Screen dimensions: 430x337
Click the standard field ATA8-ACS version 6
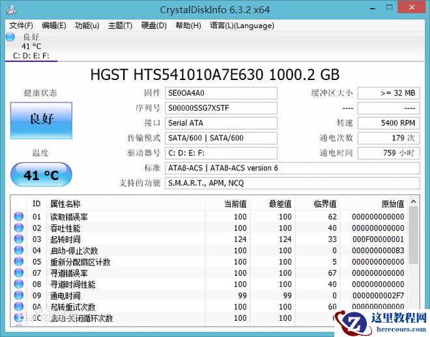[293, 168]
